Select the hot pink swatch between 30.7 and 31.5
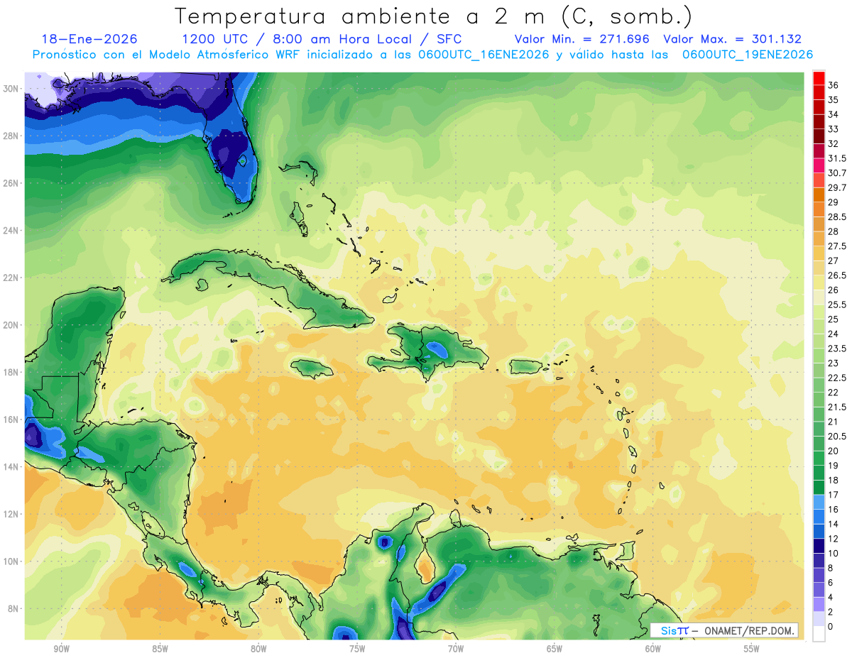Screen dimensions: 852x658 (x=819, y=165)
